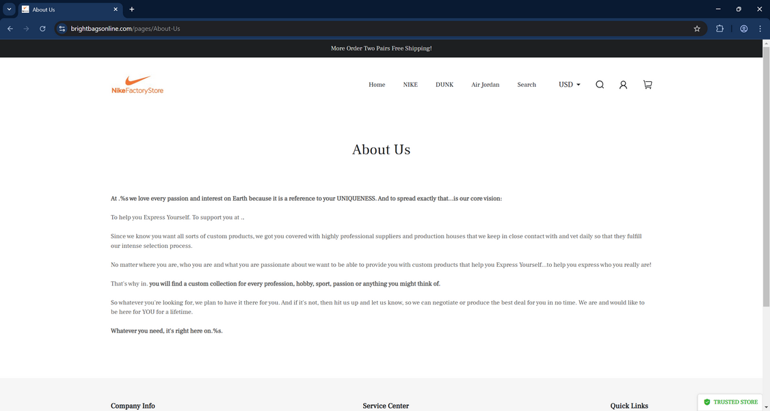Open the Air Jordan menu item
This screenshot has width=770, height=411.
coord(485,85)
